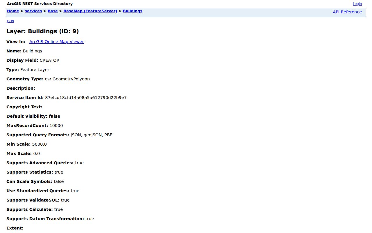372x233 pixels.
Task: Click the ArcGIS REST Services Directory title
Action: [x=40, y=4]
